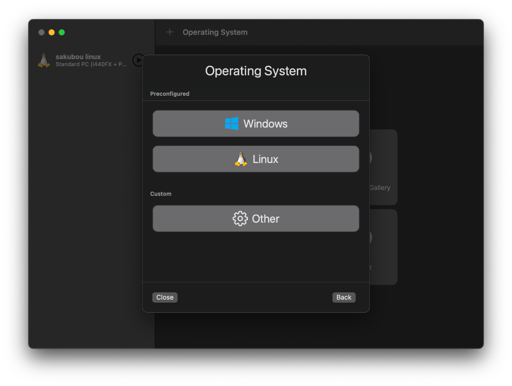The image size is (512, 386).
Task: Click the Custom section label
Action: point(161,194)
